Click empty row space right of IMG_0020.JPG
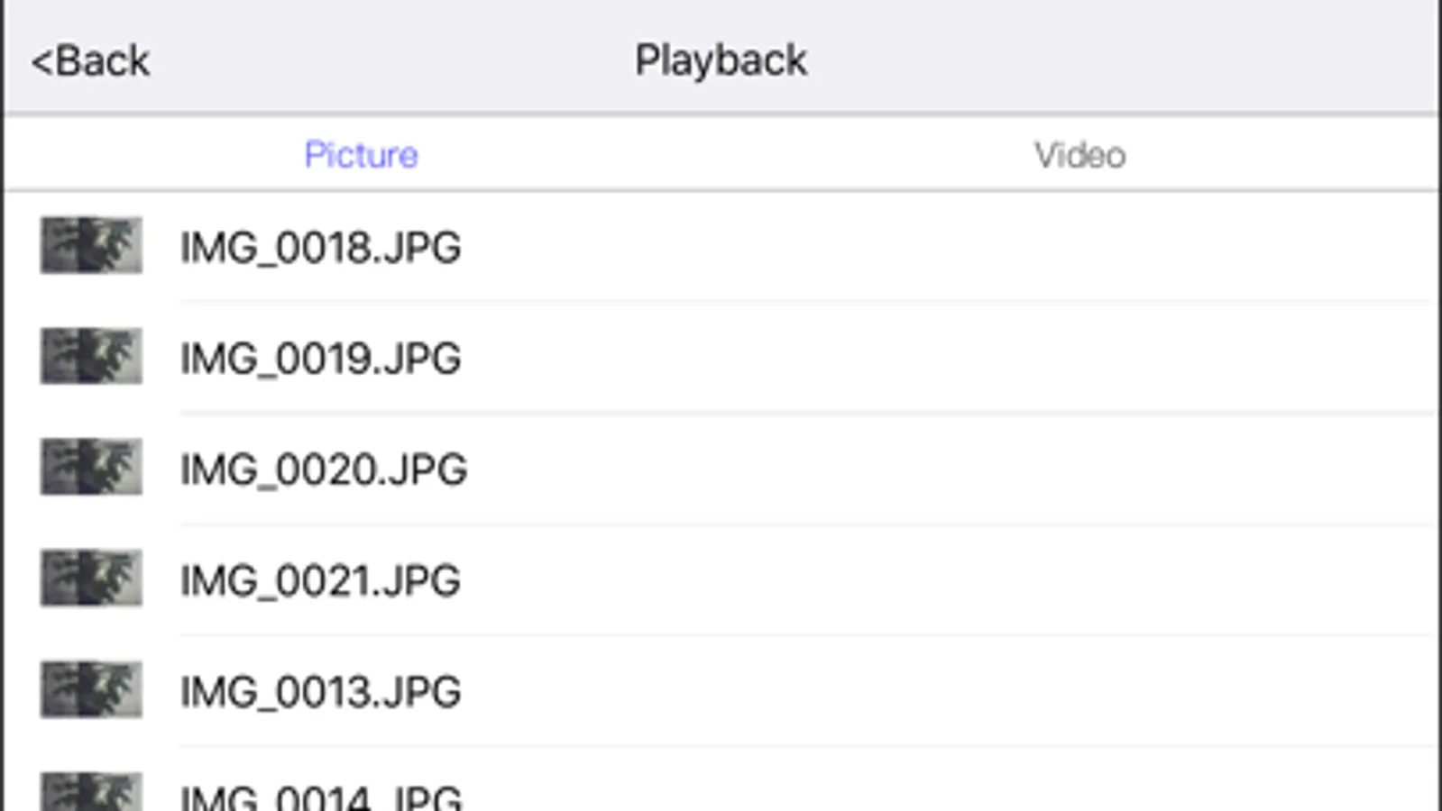The width and height of the screenshot is (1442, 811). pyautogui.click(x=902, y=469)
